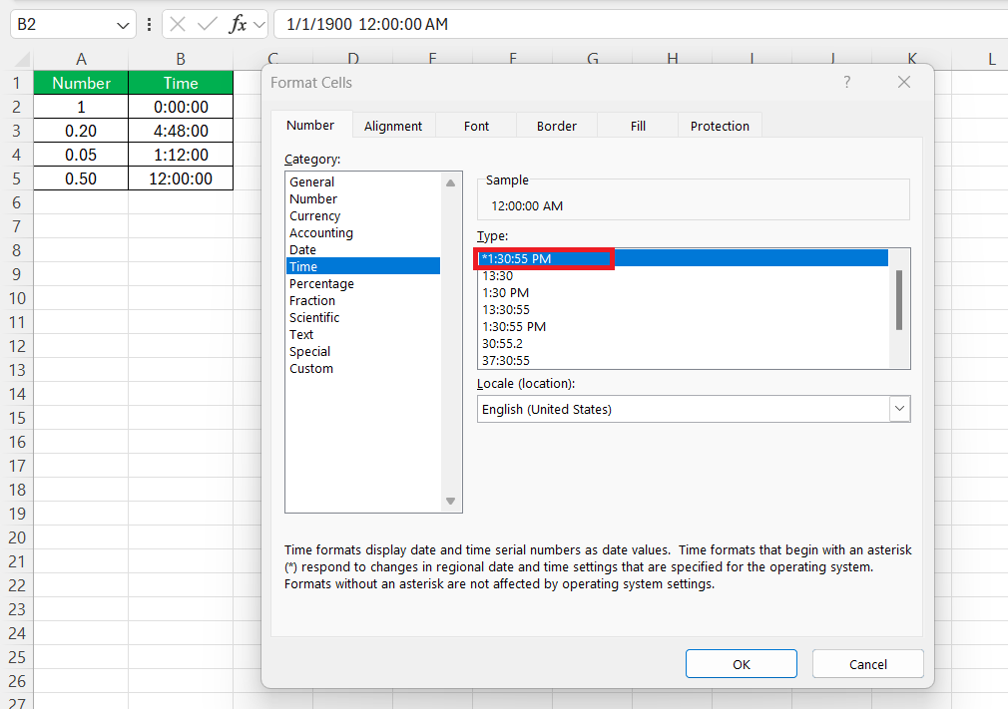The height and width of the screenshot is (709, 1008).
Task: Click the Type list scrollbar thumb
Action: [x=898, y=300]
